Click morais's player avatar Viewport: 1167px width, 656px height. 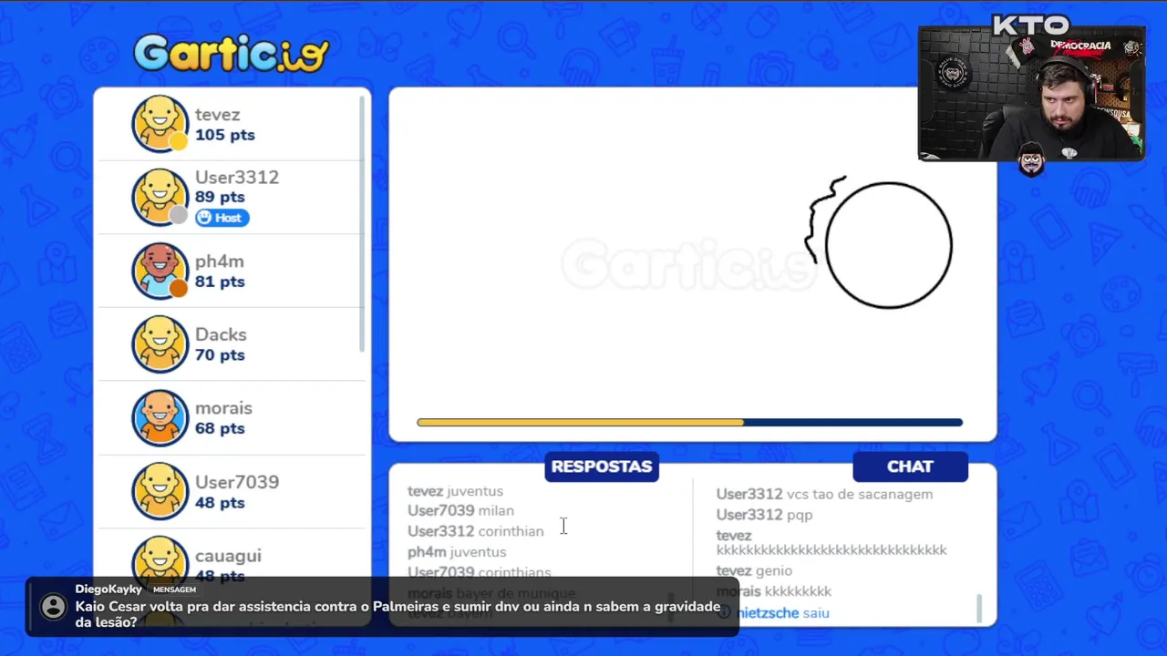[160, 418]
